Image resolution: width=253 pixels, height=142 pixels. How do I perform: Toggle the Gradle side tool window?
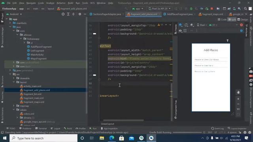click(x=251, y=19)
